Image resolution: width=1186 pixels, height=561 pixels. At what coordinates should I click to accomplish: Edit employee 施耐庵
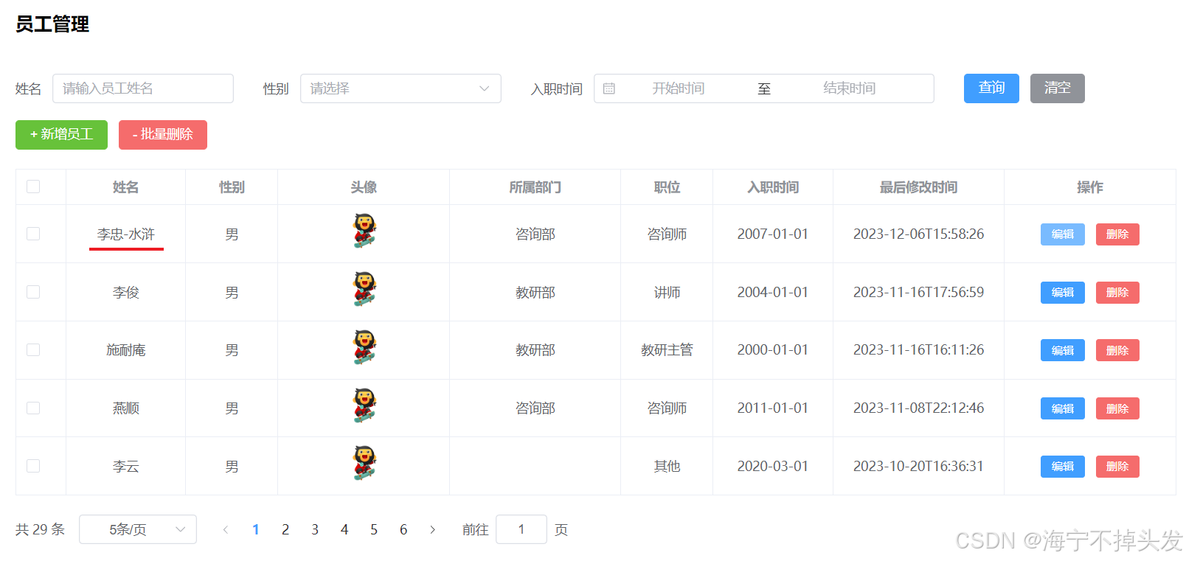[1063, 350]
